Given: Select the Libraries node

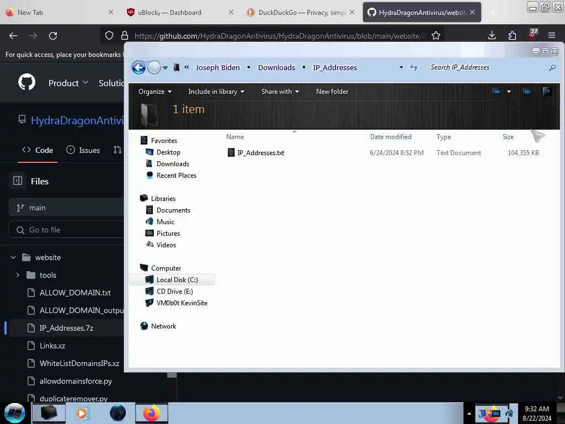Looking at the screenshot, I should (158, 198).
